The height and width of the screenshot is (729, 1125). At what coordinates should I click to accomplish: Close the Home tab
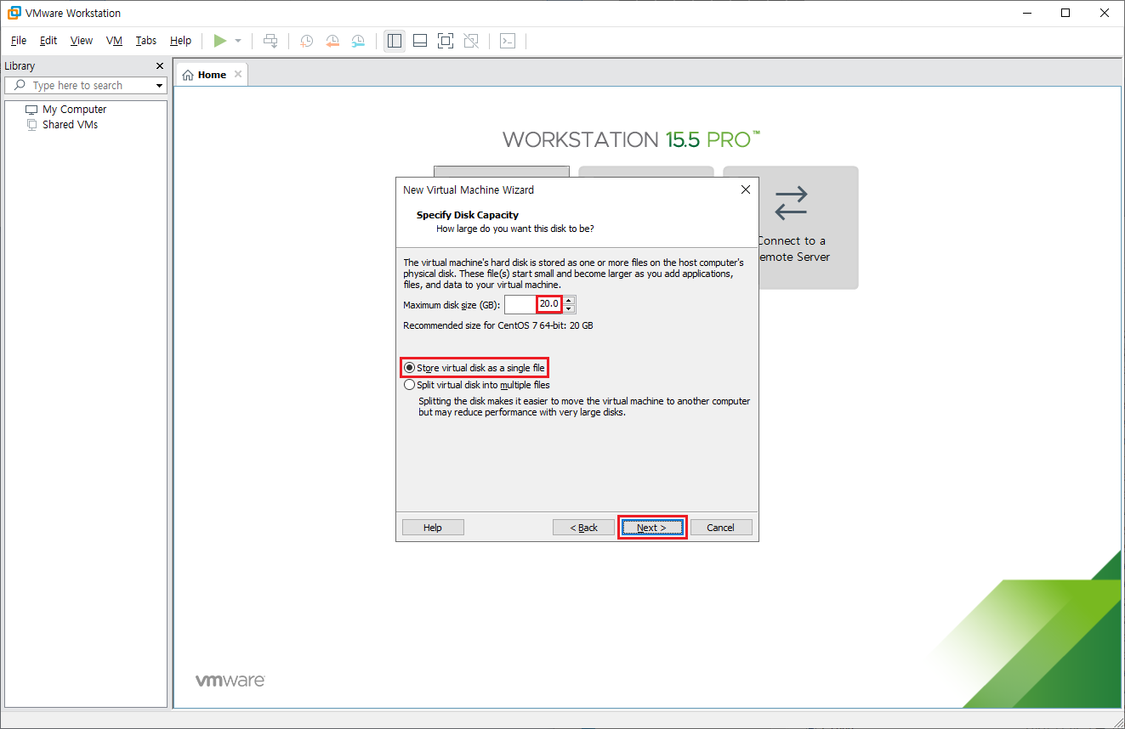[238, 75]
